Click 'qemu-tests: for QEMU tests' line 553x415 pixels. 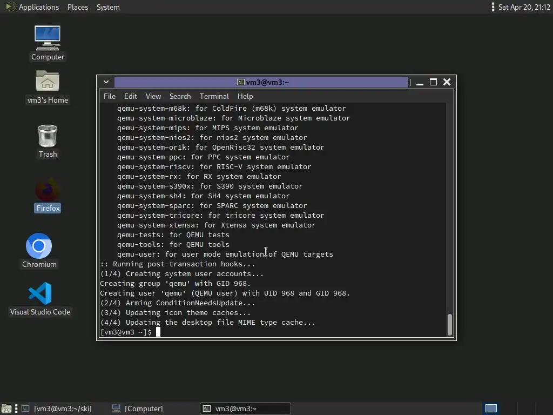pos(173,235)
